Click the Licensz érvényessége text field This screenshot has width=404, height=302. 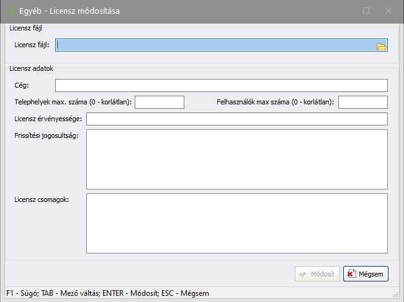(237, 119)
